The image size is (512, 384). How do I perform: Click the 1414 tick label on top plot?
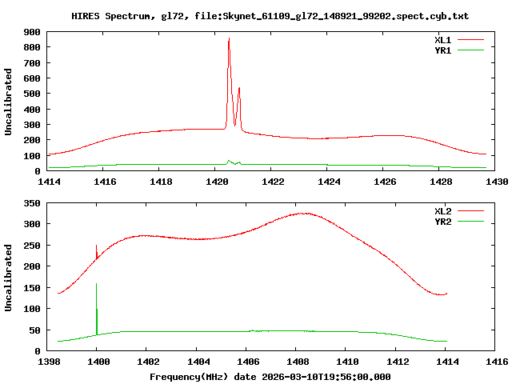[49, 182]
